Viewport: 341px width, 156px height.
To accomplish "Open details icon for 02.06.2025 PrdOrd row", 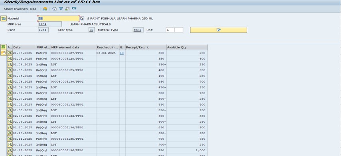I will pos(10,81).
